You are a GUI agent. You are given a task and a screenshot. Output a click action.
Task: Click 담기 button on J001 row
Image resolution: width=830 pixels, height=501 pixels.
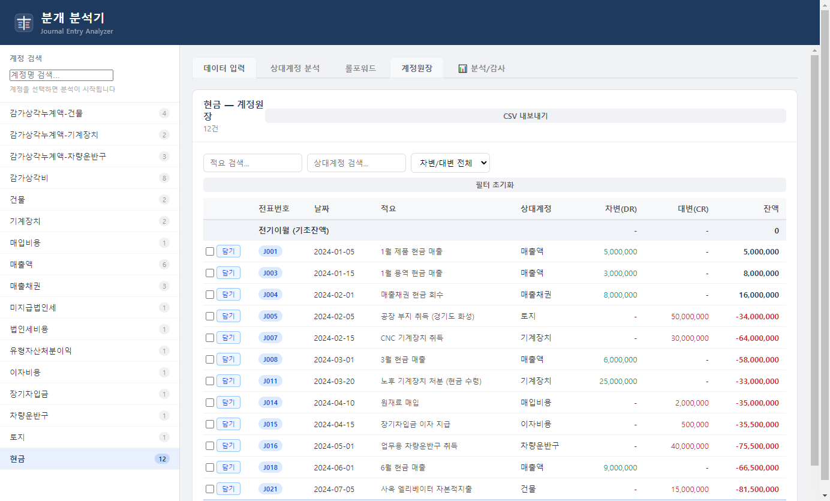tap(228, 251)
